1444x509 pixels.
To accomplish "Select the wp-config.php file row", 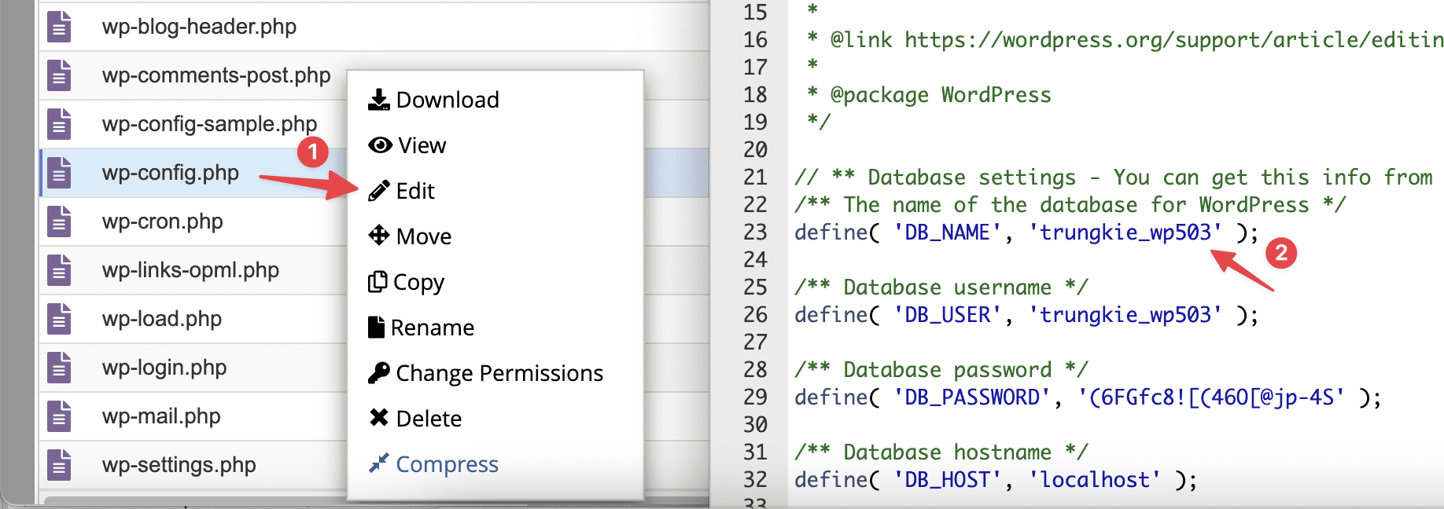I will pos(171,173).
